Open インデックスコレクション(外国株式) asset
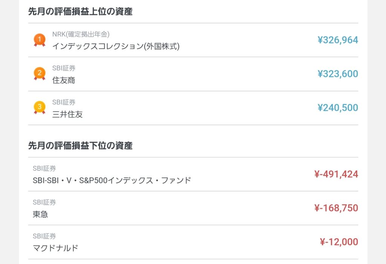 coord(116,46)
